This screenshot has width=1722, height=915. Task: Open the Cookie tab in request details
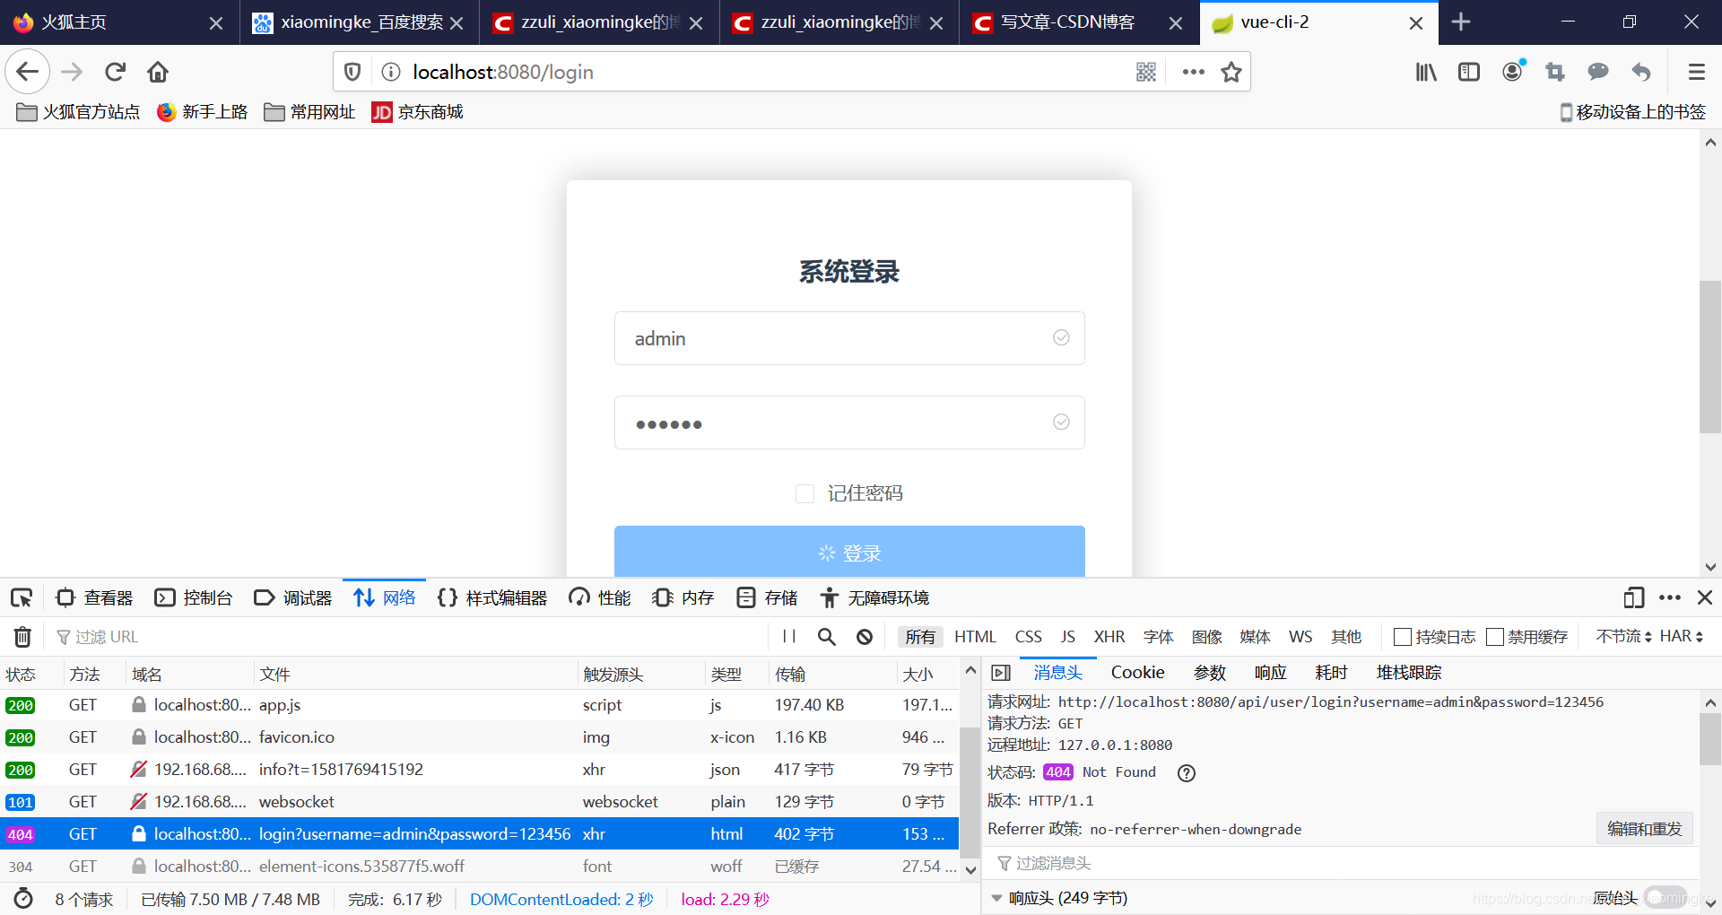click(x=1137, y=673)
